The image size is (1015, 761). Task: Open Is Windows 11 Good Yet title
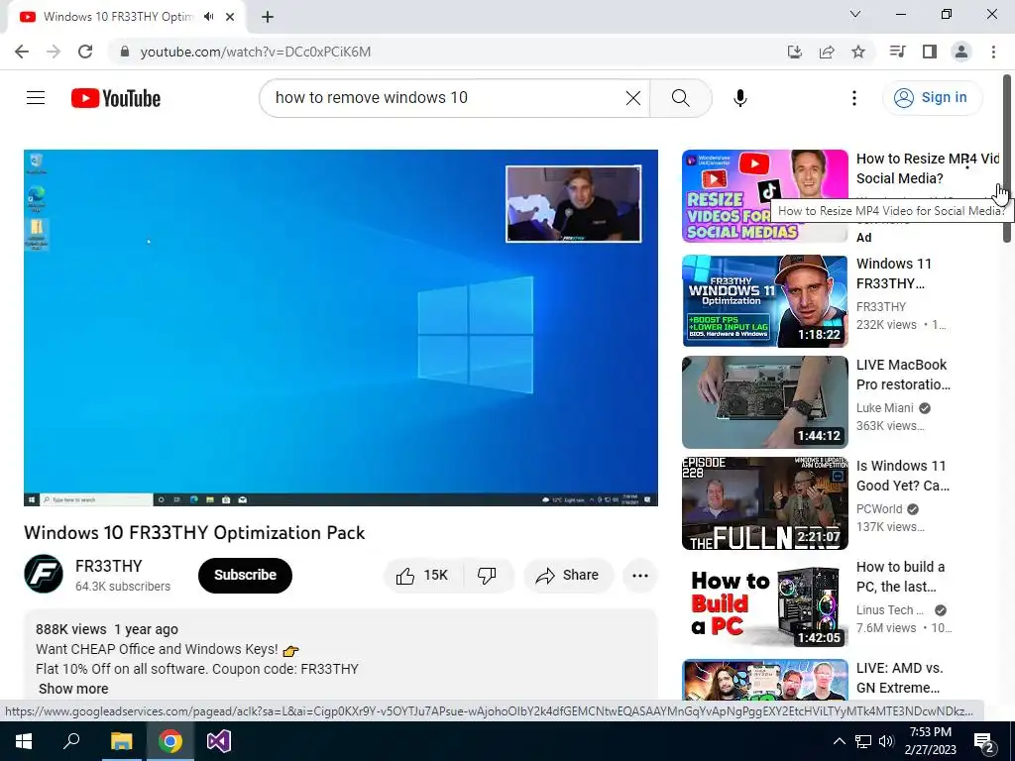point(903,476)
